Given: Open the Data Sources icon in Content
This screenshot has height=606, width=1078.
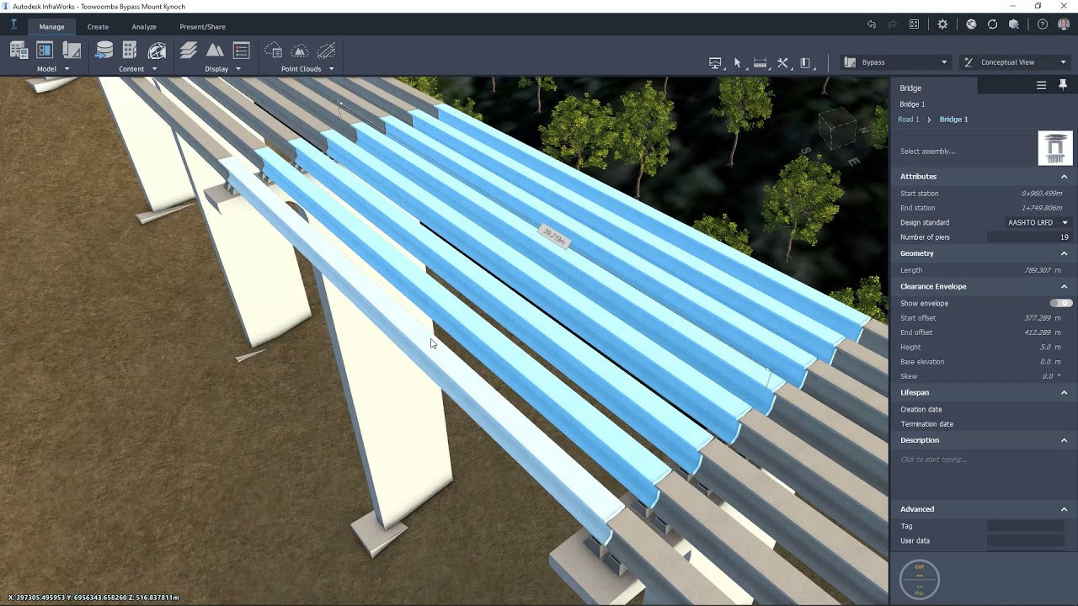Looking at the screenshot, I should [x=104, y=50].
